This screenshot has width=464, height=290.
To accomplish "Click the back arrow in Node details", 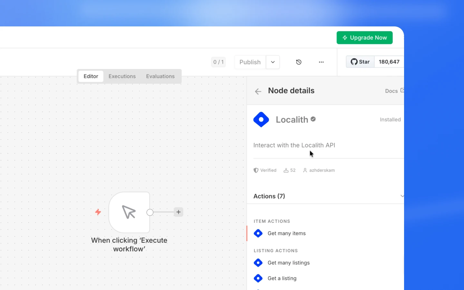I will click(258, 91).
